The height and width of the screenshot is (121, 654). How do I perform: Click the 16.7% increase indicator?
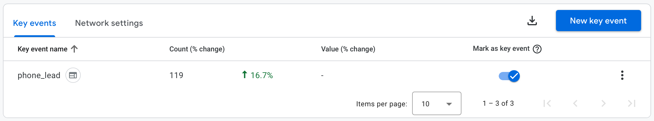tap(257, 75)
